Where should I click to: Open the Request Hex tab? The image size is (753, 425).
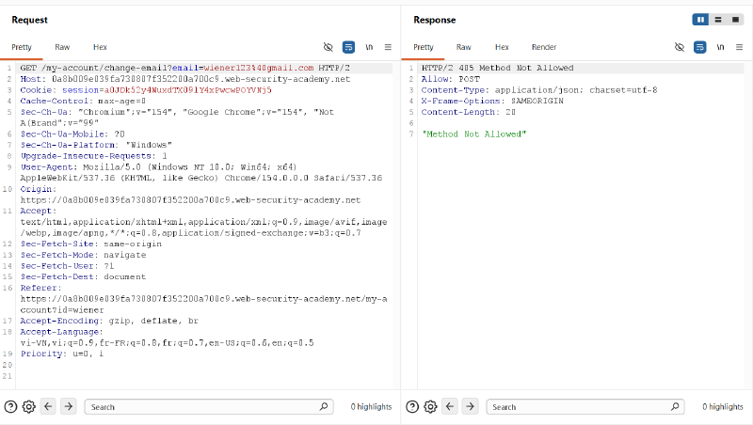100,47
